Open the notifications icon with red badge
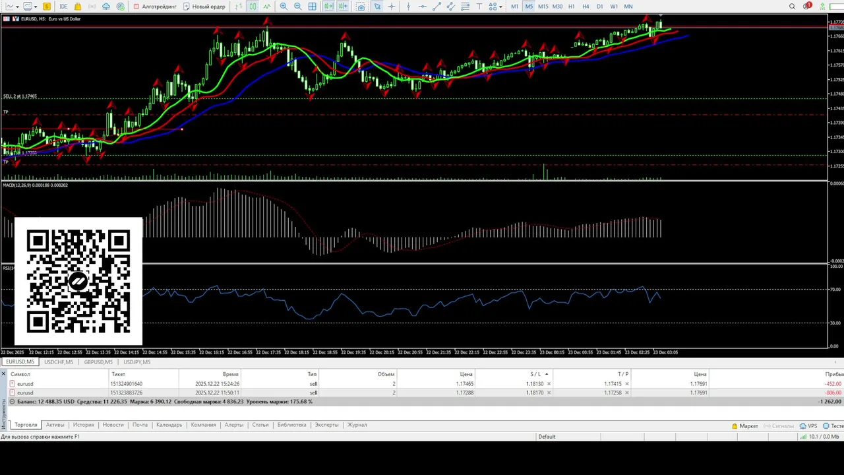Image resolution: width=844 pixels, height=475 pixels. click(807, 7)
